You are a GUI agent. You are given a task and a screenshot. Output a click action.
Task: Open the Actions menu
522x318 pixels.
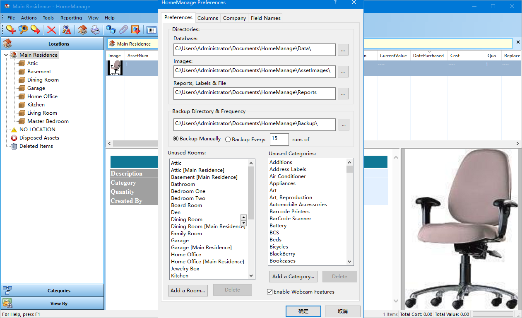pyautogui.click(x=29, y=18)
